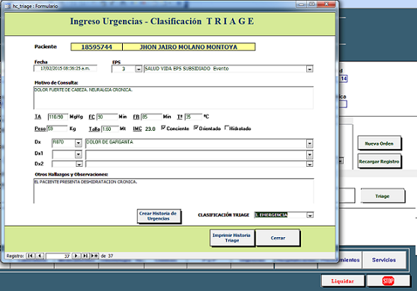Open the Dx code R070 dropdown
Viewport: 417px width, 291px height.
click(78, 143)
